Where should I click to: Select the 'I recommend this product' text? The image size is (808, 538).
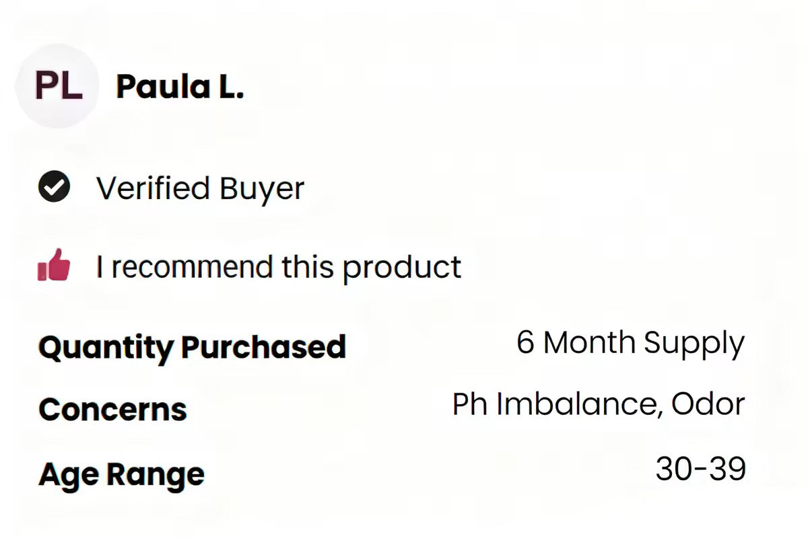(278, 266)
